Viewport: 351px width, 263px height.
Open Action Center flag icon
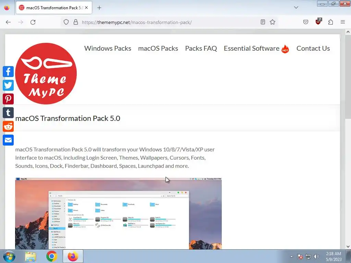[x=300, y=256]
